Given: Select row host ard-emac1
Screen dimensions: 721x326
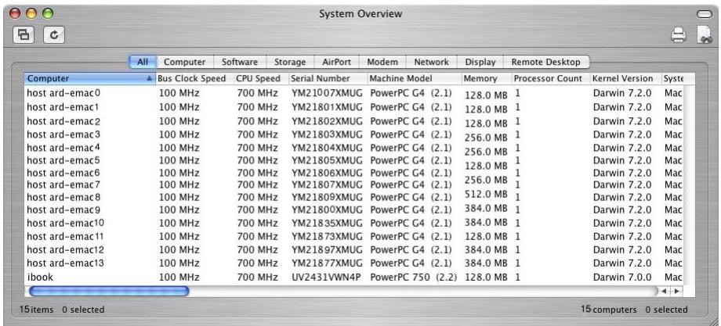Looking at the screenshot, I should pos(353,107).
